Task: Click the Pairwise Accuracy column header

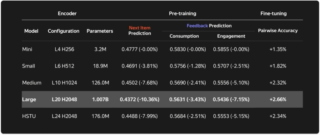Action: (x=278, y=30)
